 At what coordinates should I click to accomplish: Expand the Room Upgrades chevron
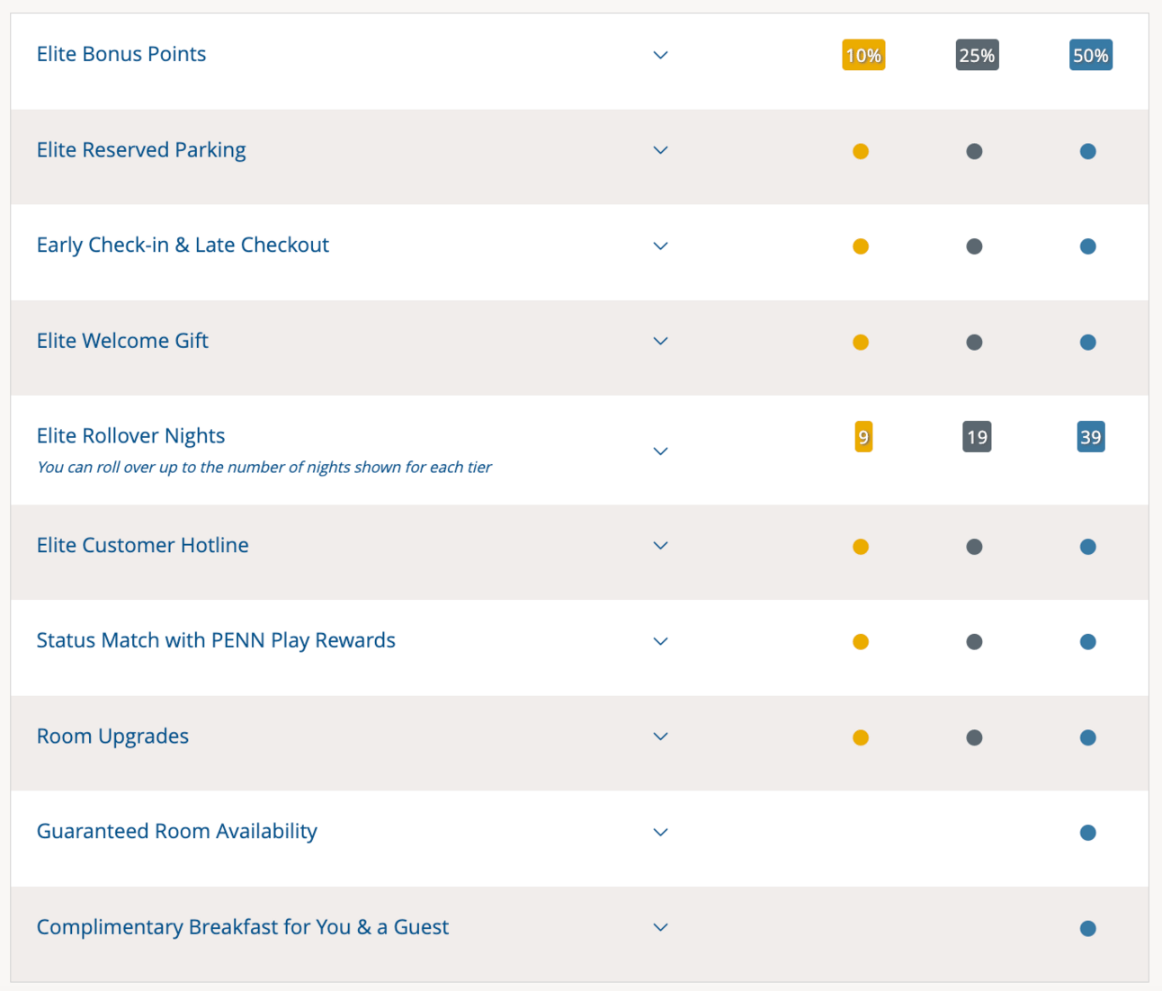click(660, 737)
